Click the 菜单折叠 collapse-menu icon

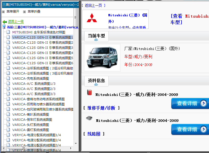pyautogui.click(x=24, y=12)
